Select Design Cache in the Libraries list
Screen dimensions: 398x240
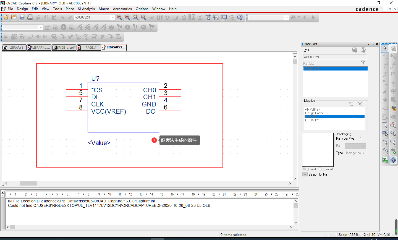pyautogui.click(x=314, y=113)
